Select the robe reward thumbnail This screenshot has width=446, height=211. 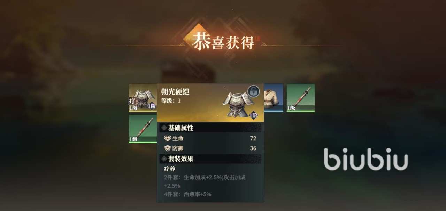tap(274, 98)
